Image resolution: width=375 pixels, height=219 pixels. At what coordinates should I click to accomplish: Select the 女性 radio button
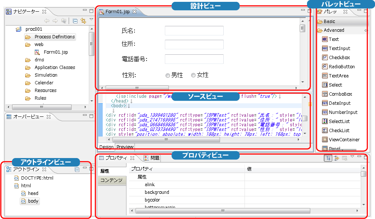[193, 75]
